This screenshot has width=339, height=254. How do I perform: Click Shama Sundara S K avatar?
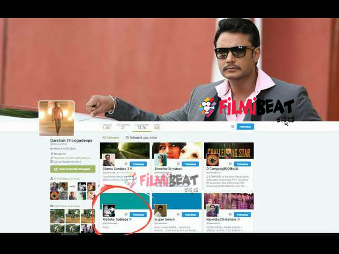108,160
